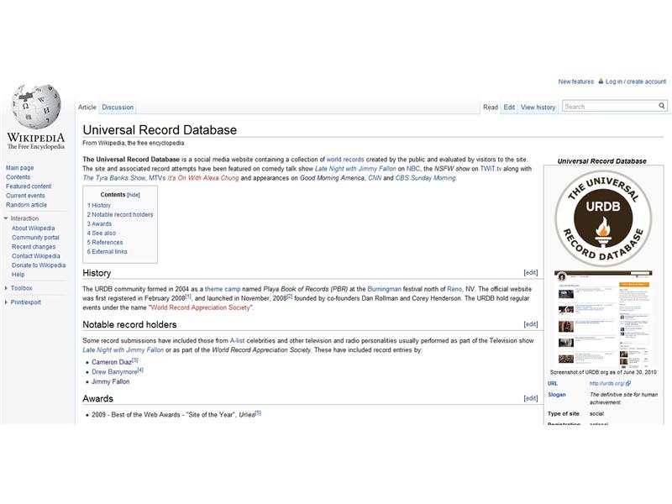Click the user icon beside log in link

(600, 81)
